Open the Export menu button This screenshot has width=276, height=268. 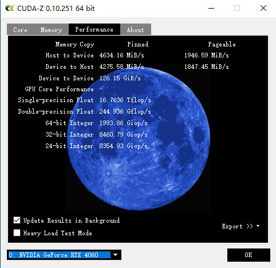[238, 226]
